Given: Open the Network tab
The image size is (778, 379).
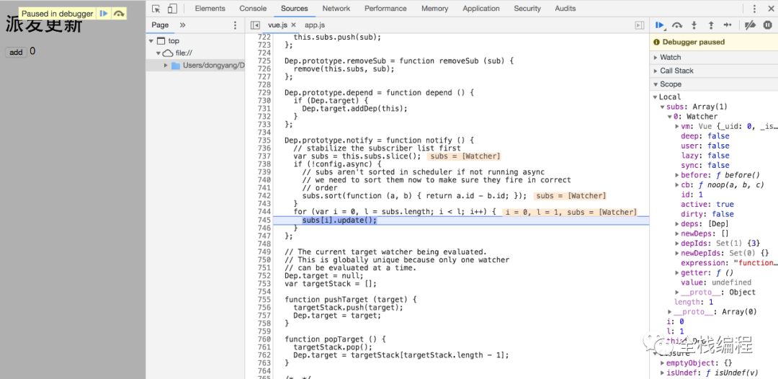Looking at the screenshot, I should [x=336, y=9].
